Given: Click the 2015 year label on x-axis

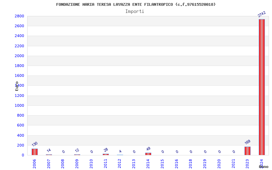Looking at the screenshot, I should click(162, 164).
